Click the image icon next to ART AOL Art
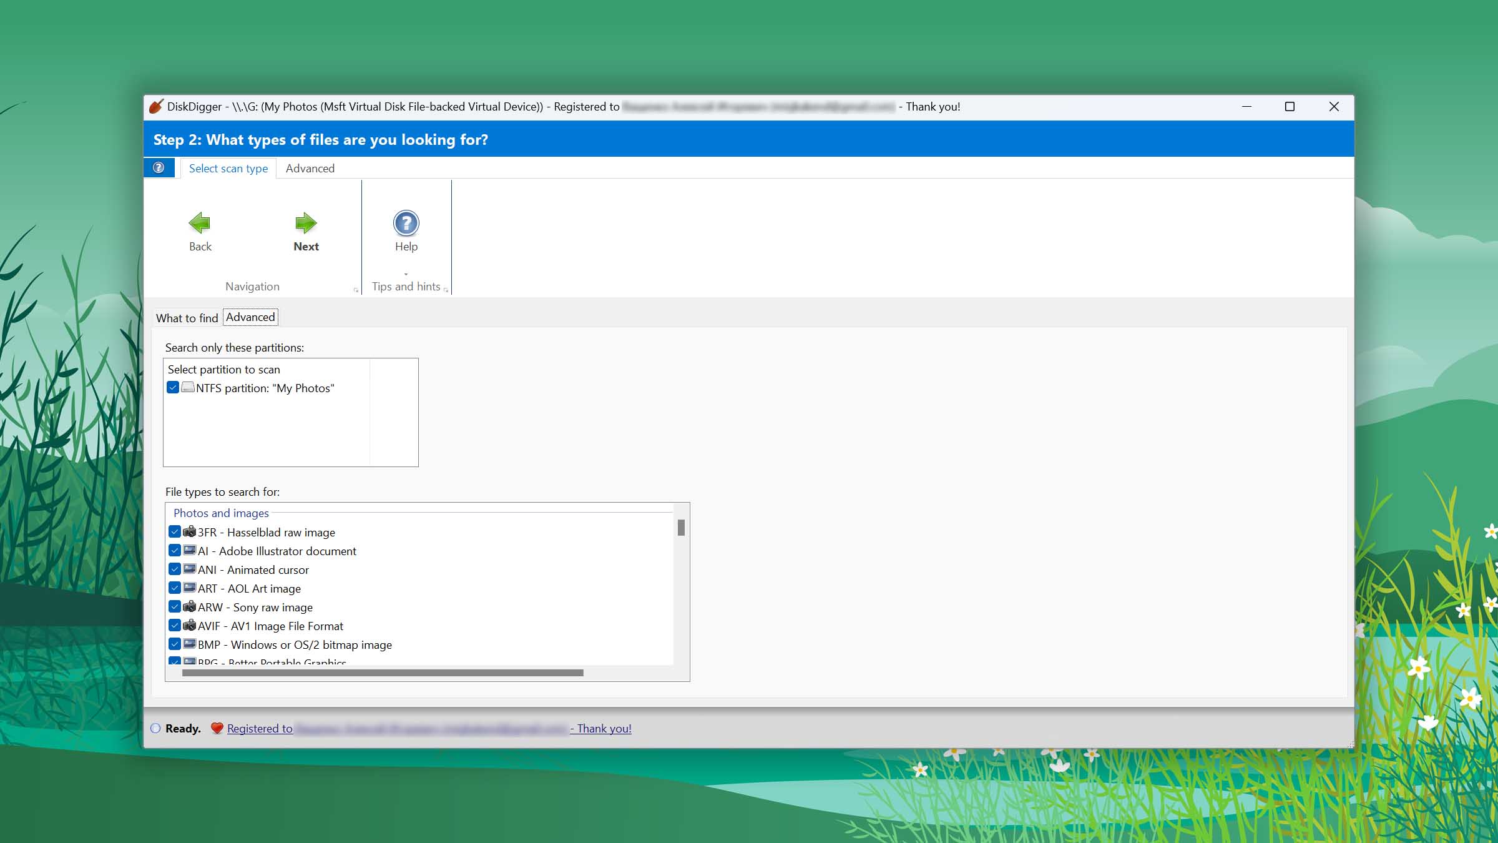 point(190,588)
